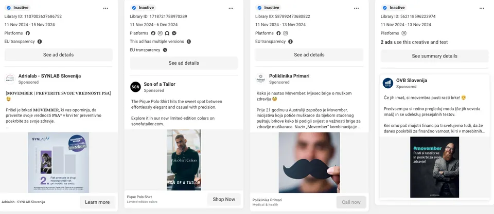Click the Call now button
Image resolution: width=494 pixels, height=214 pixels.
(351, 202)
